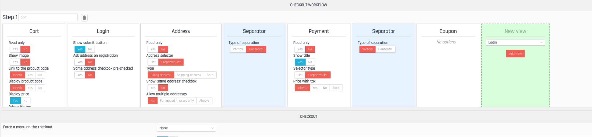The height and width of the screenshot is (137, 592).
Task: Select Shipping address type
Action: [189, 75]
